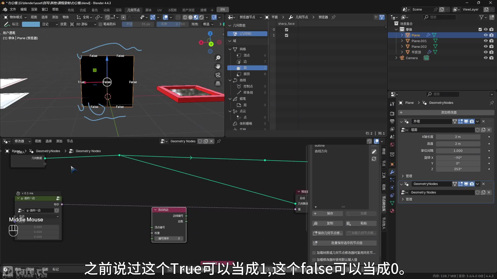Enable 加载材质或几何节点修改器时复用同名节 checkbox

point(314,253)
